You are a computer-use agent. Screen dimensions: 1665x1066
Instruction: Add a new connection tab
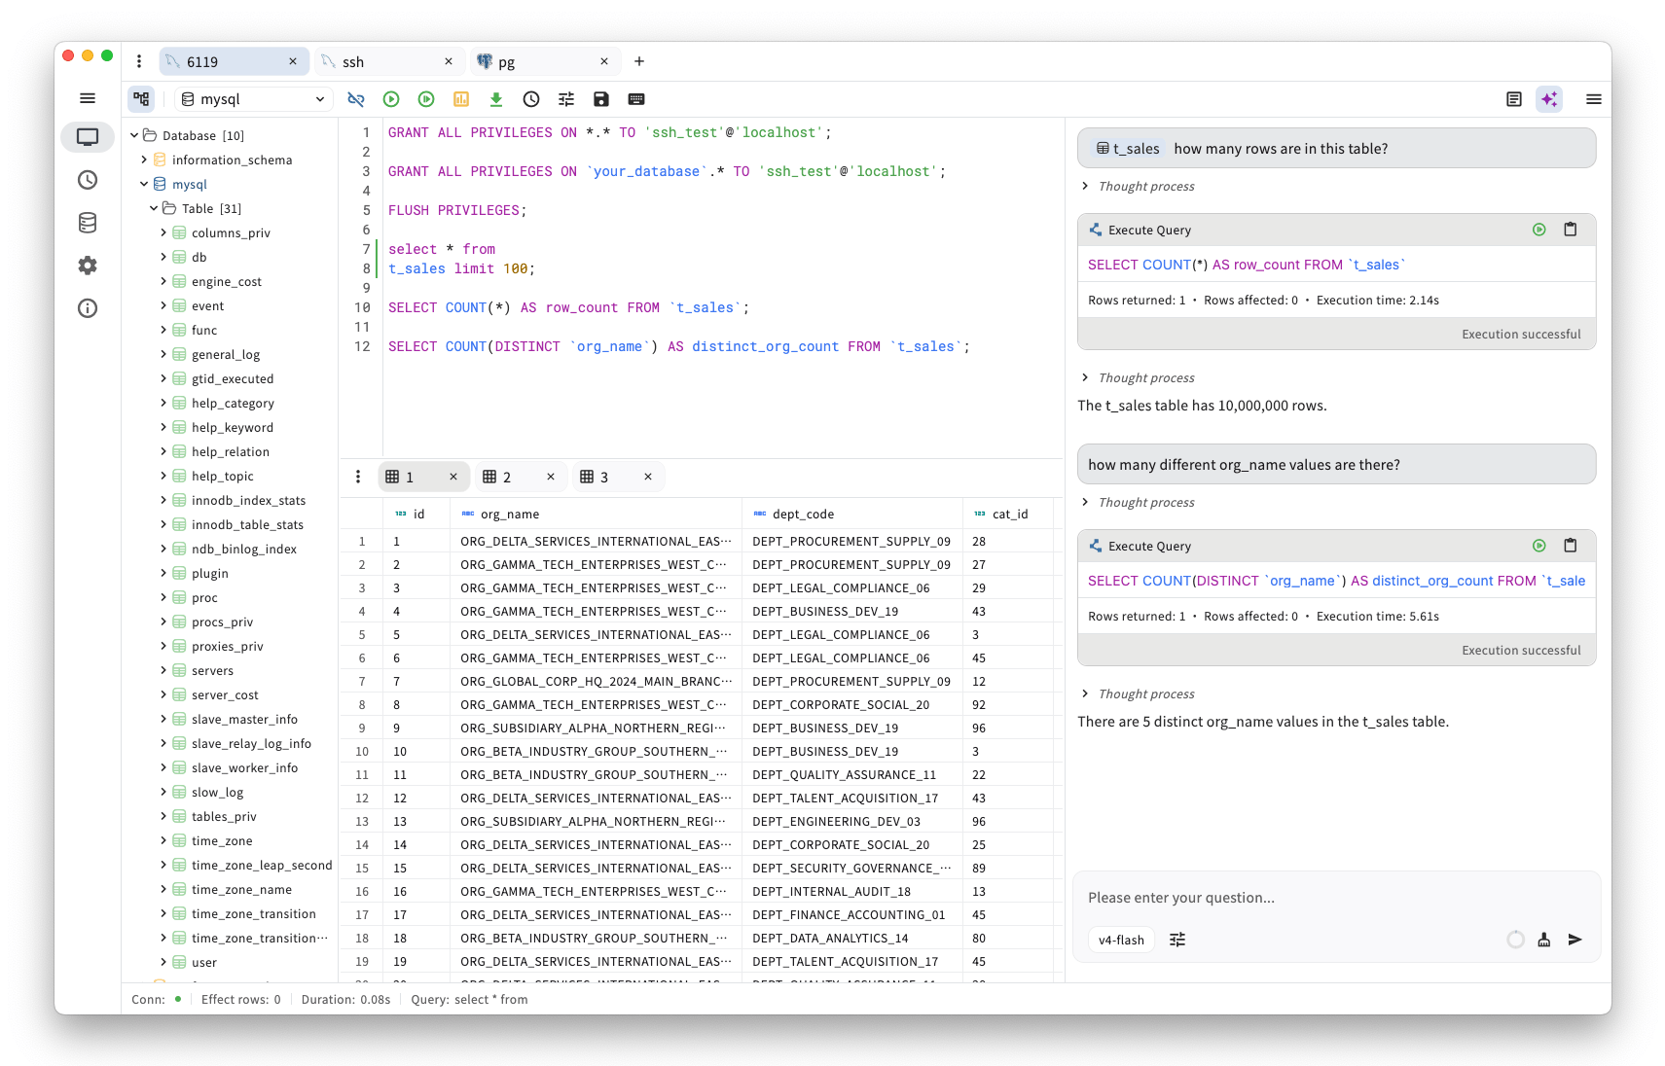pos(639,61)
